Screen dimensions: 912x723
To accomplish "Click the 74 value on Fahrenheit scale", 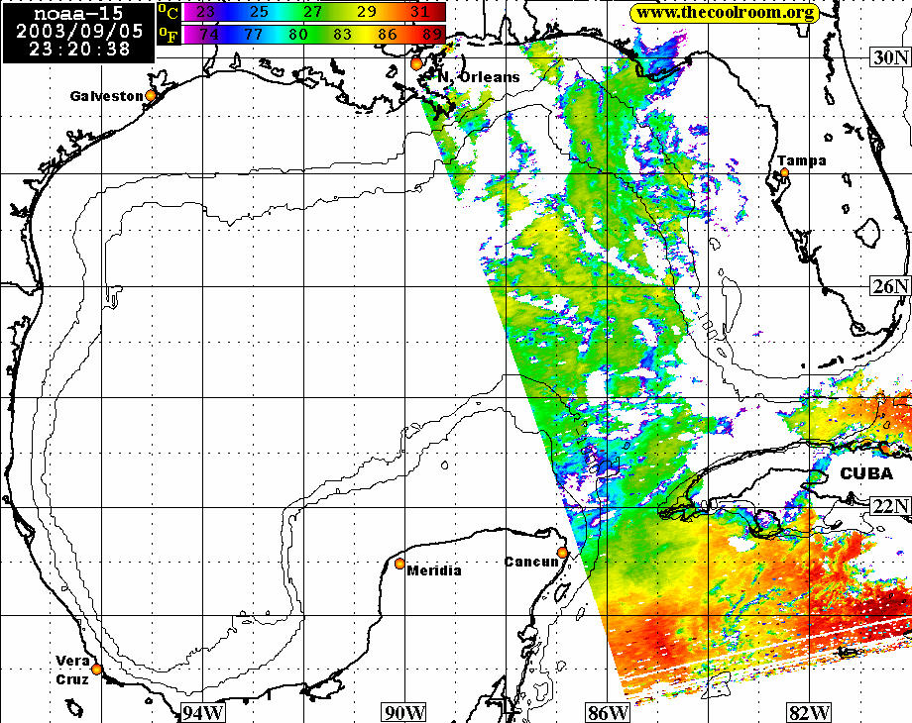I will pyautogui.click(x=209, y=35).
